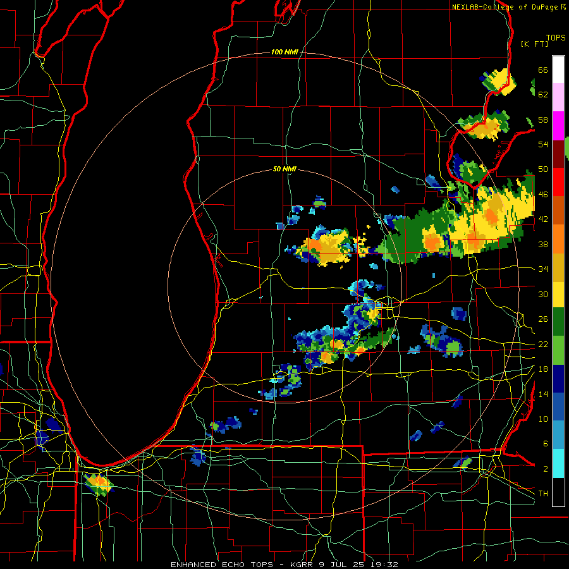Viewport: 569px width, 569px height.
Task: Click the TOPS legend title
Action: coord(556,38)
